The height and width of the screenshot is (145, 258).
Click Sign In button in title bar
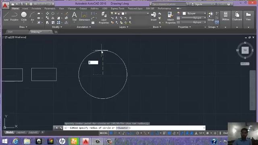pyautogui.click(x=198, y=4)
